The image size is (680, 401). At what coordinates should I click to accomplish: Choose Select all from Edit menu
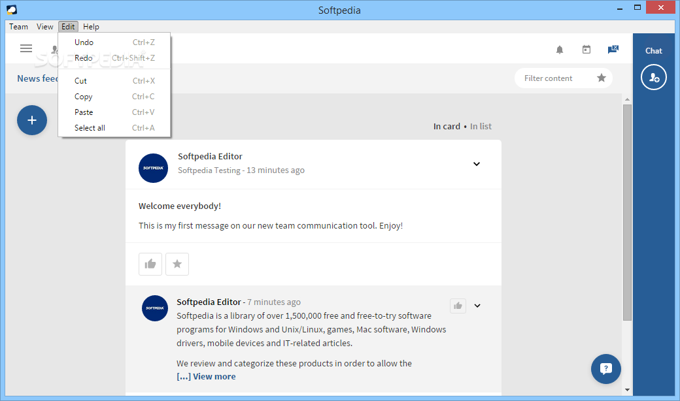114,128
